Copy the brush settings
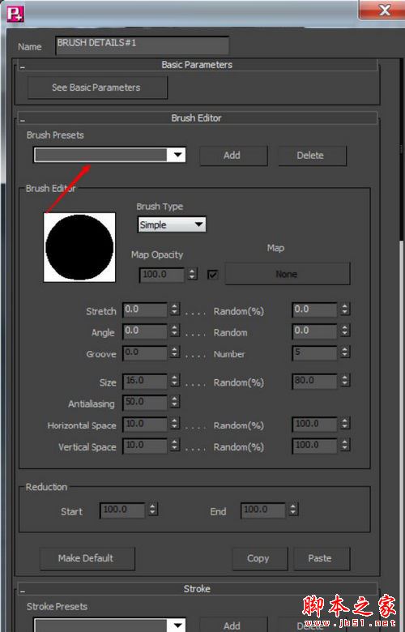This screenshot has height=632, width=405. tap(259, 558)
